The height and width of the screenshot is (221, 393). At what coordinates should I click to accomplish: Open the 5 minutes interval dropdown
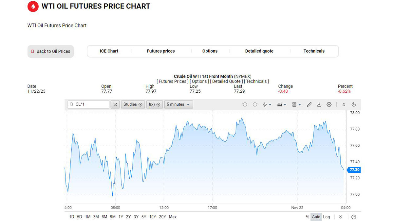(x=178, y=104)
